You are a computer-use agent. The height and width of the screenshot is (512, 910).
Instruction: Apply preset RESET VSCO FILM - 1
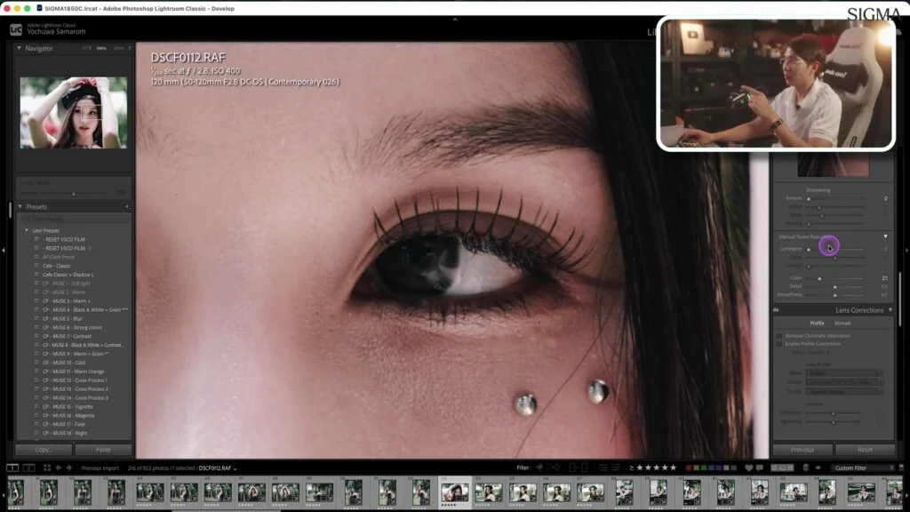pyautogui.click(x=68, y=249)
